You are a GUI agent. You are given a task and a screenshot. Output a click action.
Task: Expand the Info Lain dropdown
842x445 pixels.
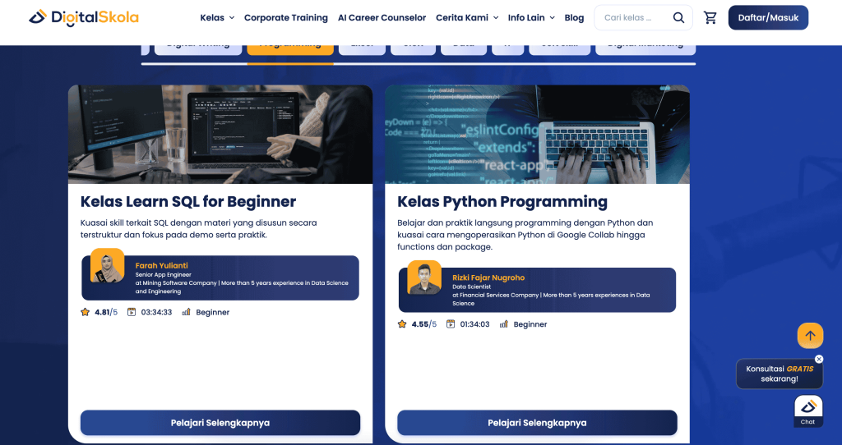(x=531, y=18)
